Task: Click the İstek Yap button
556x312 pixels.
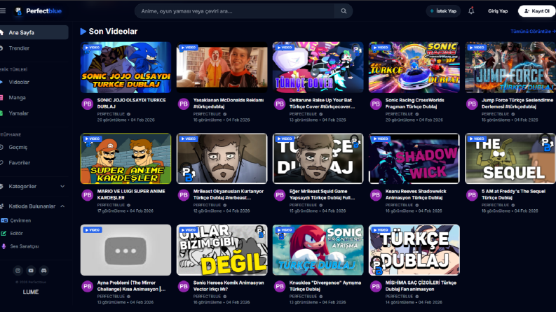Action: click(x=443, y=11)
